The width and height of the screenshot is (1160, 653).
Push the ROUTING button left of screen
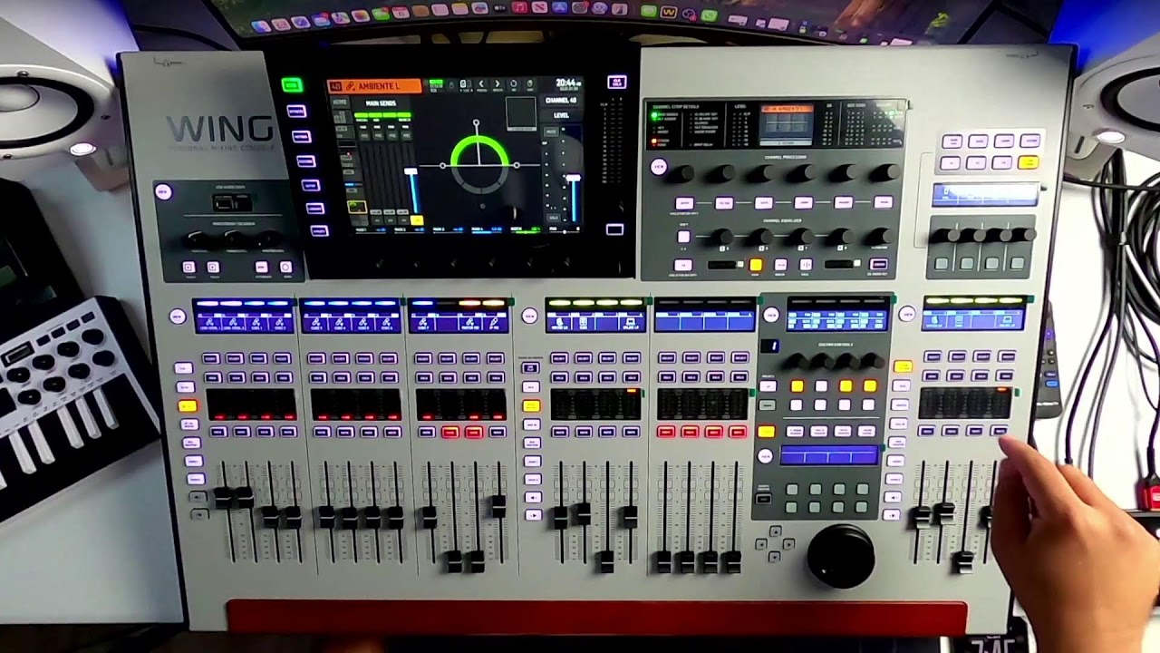[302, 137]
